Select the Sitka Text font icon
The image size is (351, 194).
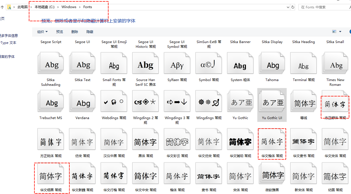(82, 63)
